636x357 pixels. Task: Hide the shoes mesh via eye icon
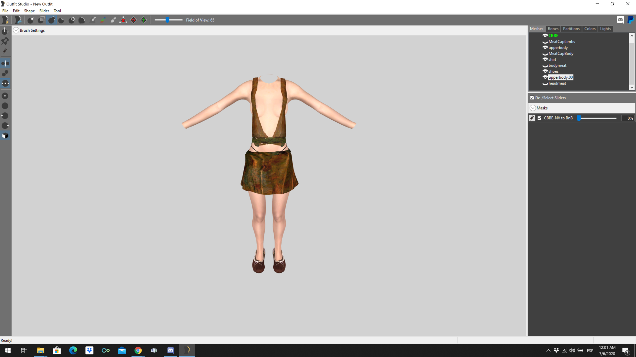click(x=545, y=71)
